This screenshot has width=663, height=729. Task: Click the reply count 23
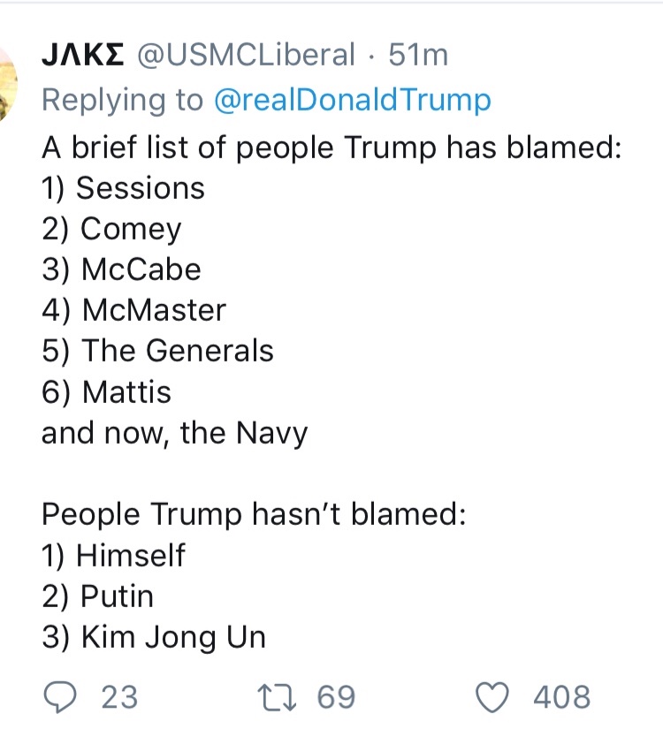[x=120, y=697]
